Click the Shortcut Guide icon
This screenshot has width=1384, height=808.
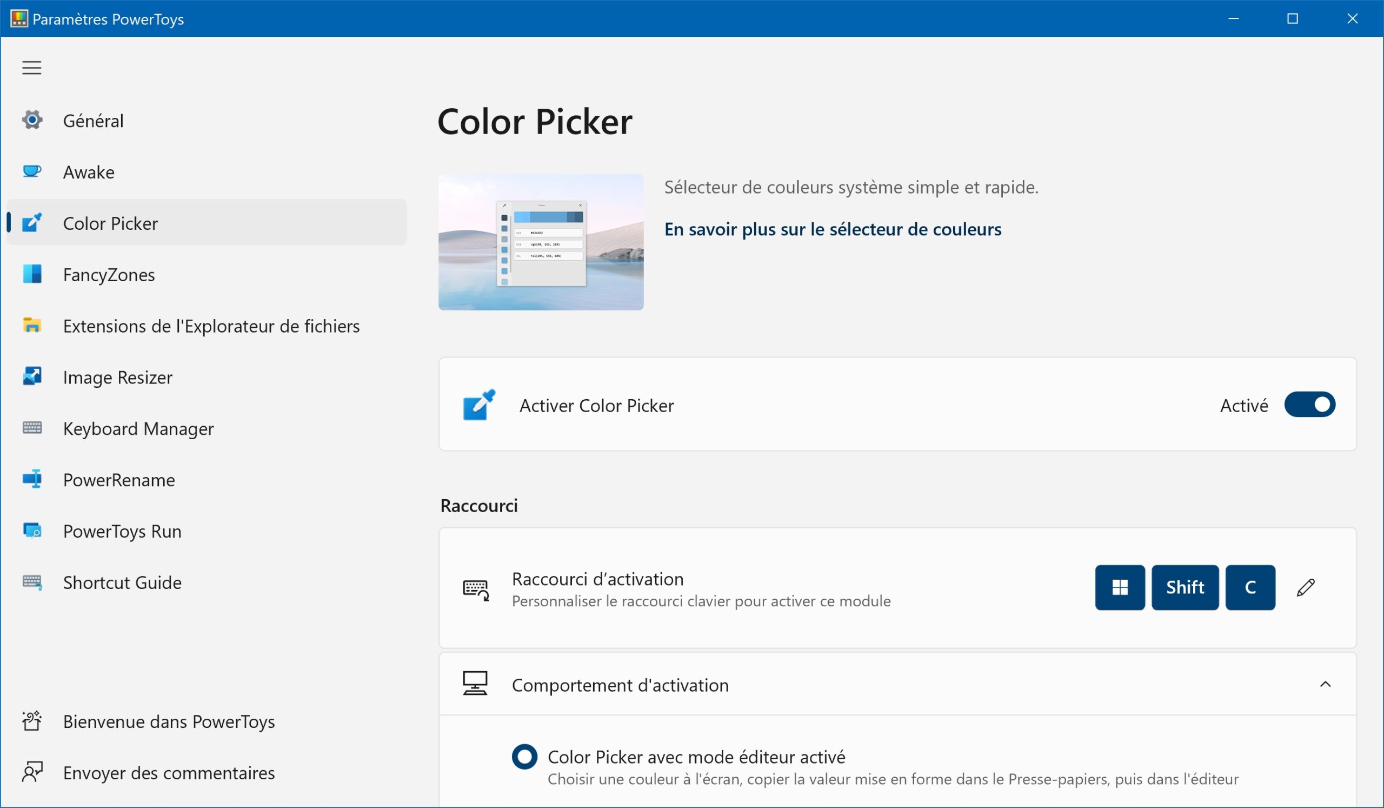32,582
